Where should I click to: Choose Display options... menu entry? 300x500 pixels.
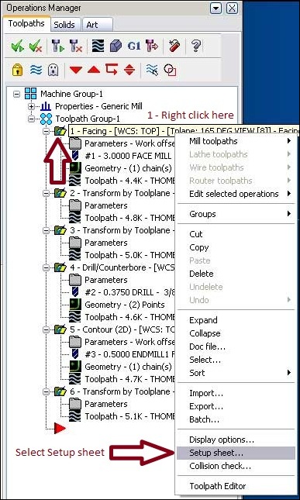pyautogui.click(x=236, y=440)
